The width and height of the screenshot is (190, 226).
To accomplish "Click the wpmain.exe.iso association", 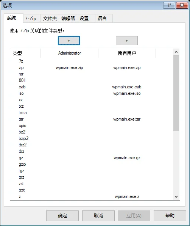I will pyautogui.click(x=127, y=93).
